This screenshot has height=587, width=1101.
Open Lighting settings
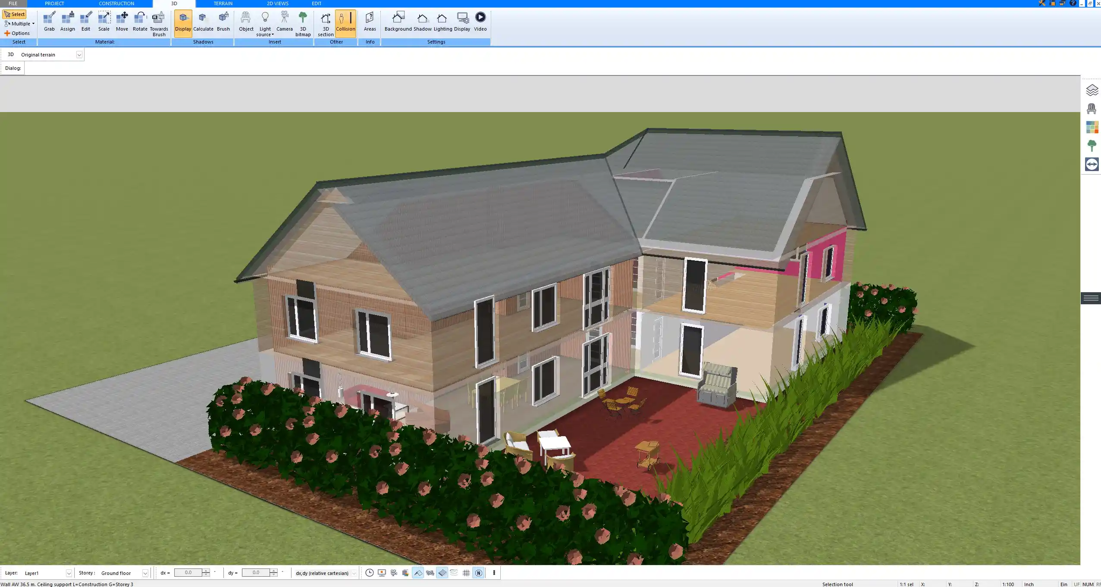click(x=443, y=22)
